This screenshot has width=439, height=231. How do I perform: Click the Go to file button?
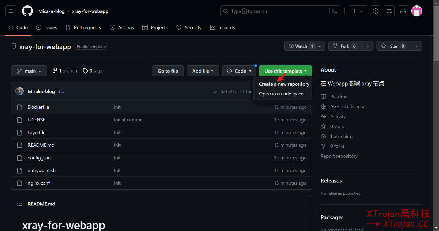pos(168,71)
